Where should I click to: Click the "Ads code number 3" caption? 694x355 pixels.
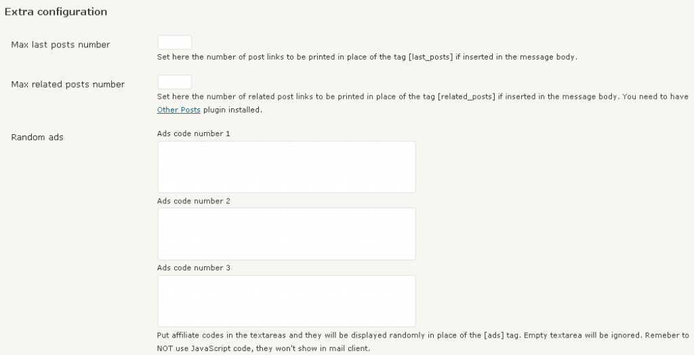[194, 268]
